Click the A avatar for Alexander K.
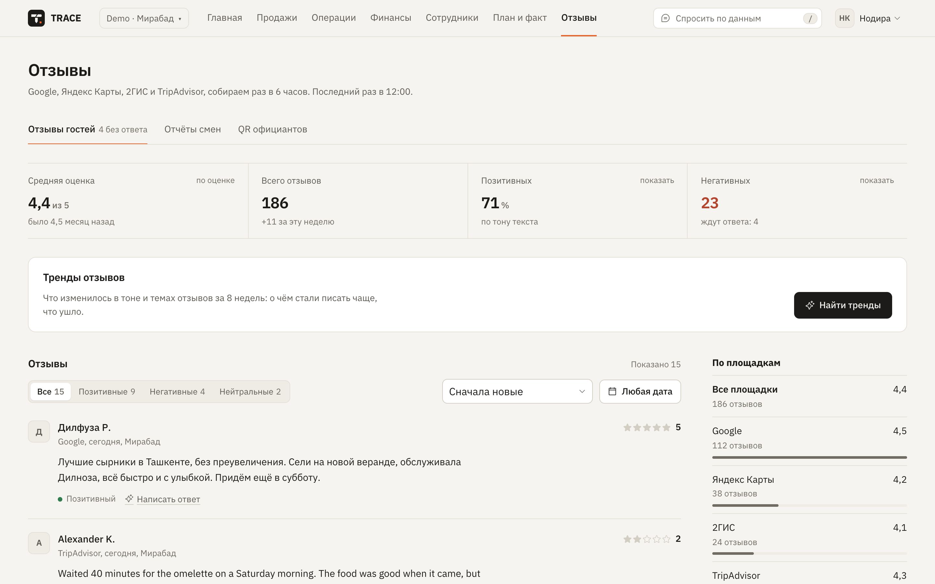Image resolution: width=935 pixels, height=584 pixels. [x=39, y=543]
